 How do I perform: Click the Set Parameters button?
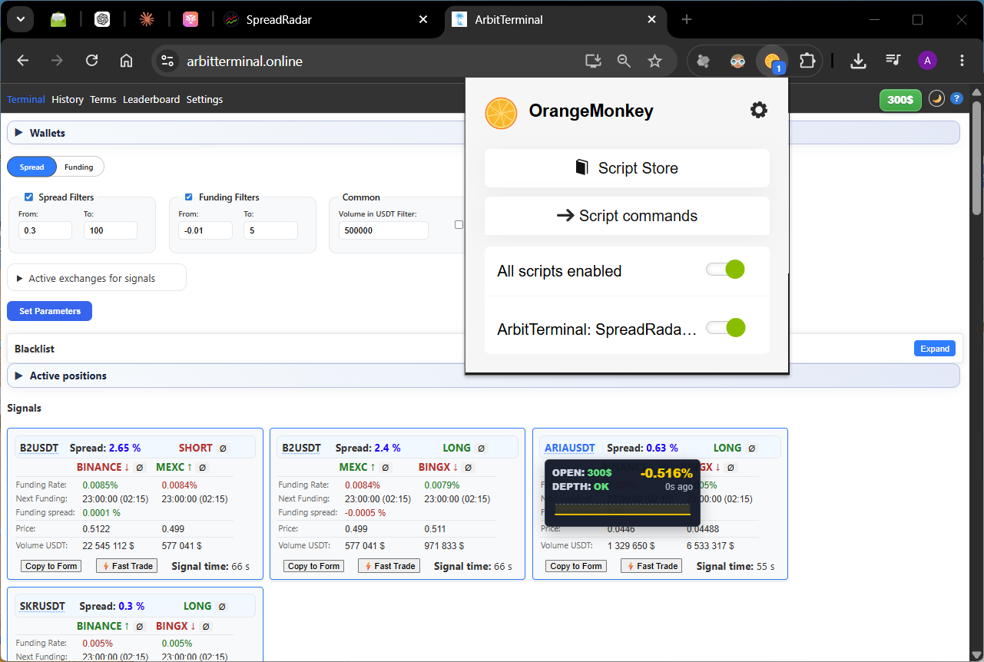click(49, 311)
